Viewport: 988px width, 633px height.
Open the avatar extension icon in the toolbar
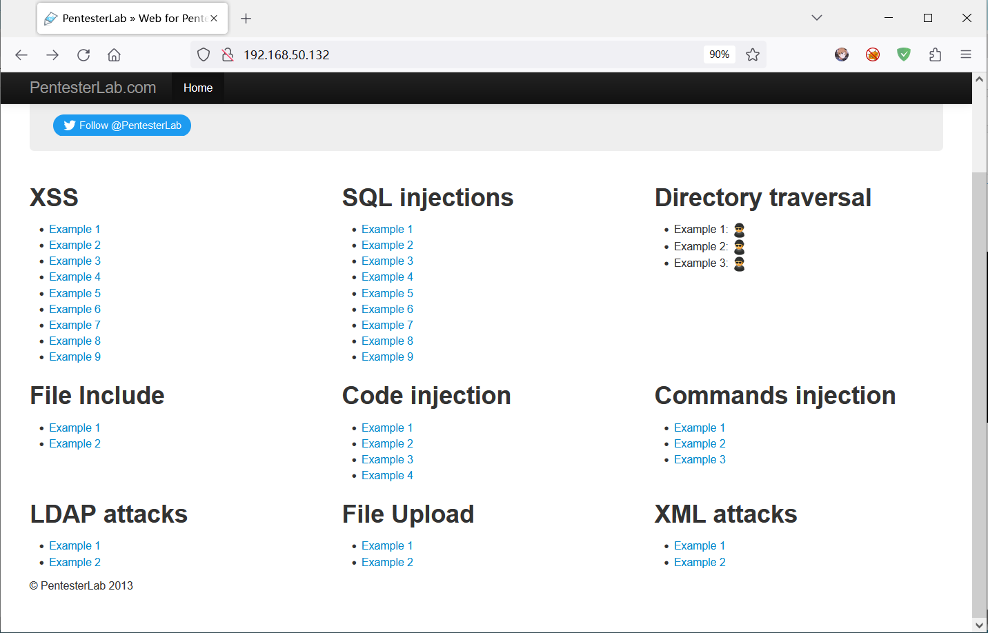(842, 54)
